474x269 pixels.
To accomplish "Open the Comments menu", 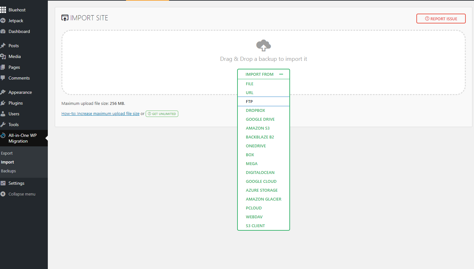I will (x=24, y=78).
